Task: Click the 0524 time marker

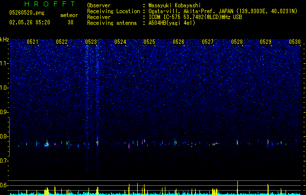Action: (x=120, y=41)
